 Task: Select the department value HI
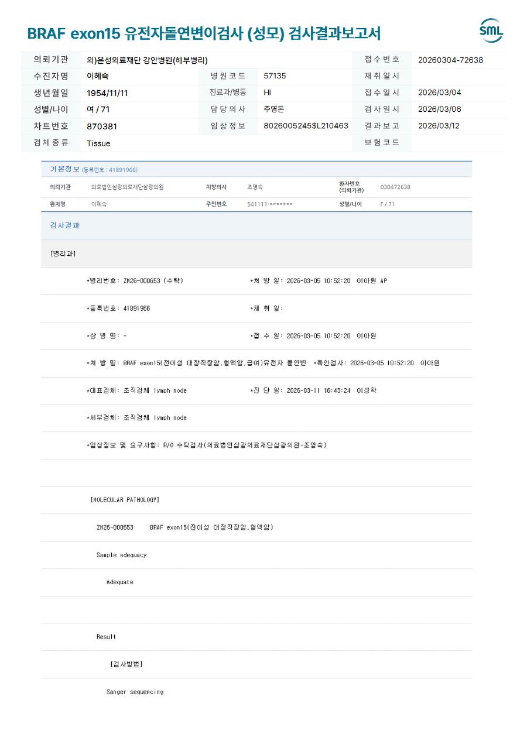click(267, 92)
